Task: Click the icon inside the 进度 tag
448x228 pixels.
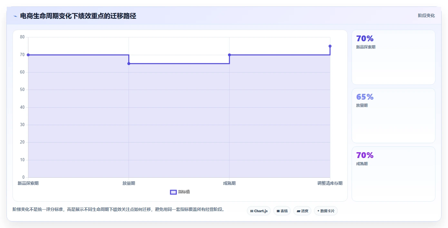Action: pyautogui.click(x=298, y=211)
